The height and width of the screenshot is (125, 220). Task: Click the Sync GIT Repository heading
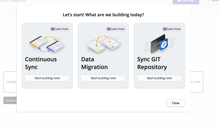pyautogui.click(x=152, y=63)
